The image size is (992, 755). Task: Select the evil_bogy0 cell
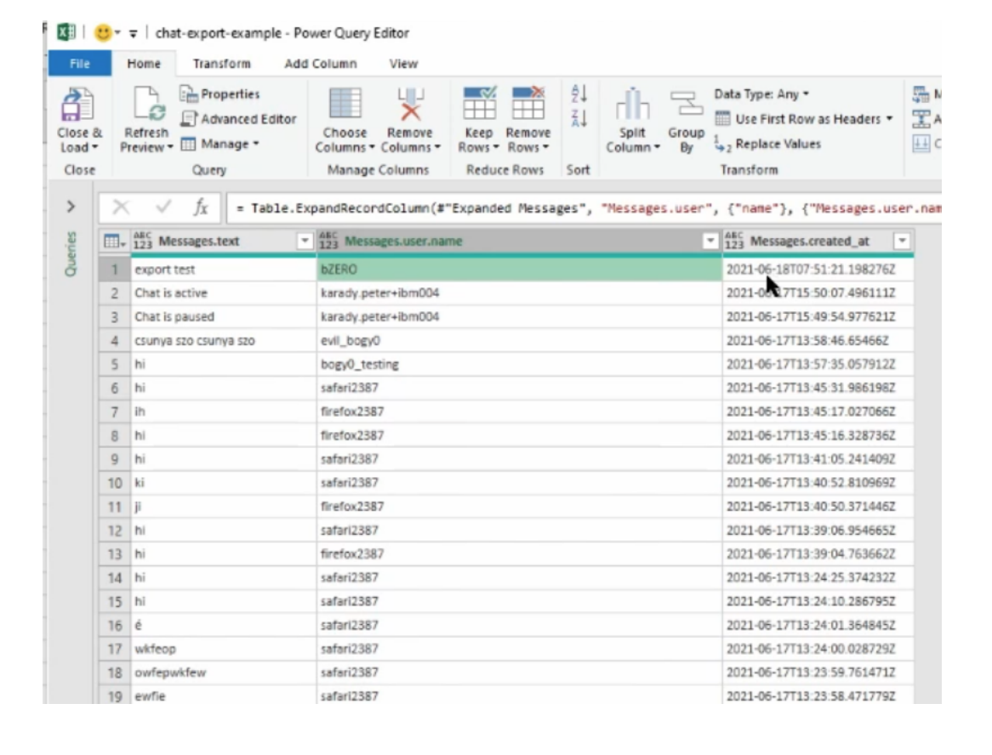(x=519, y=341)
